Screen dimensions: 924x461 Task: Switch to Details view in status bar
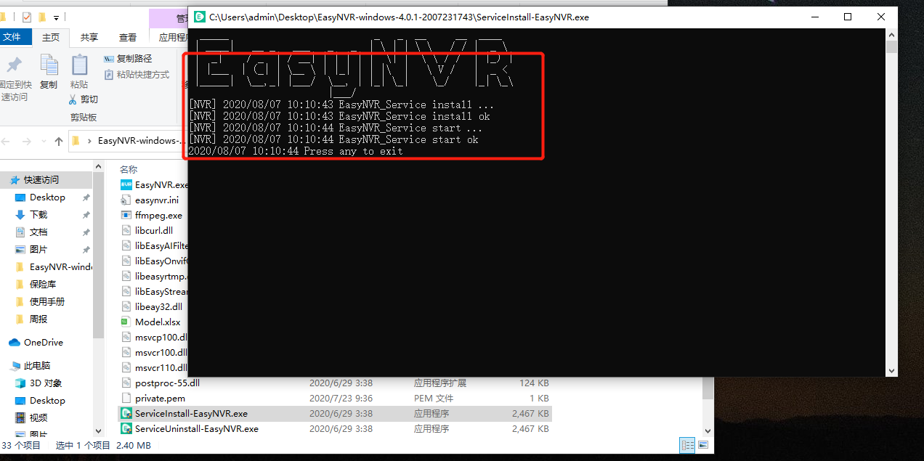tap(686, 445)
